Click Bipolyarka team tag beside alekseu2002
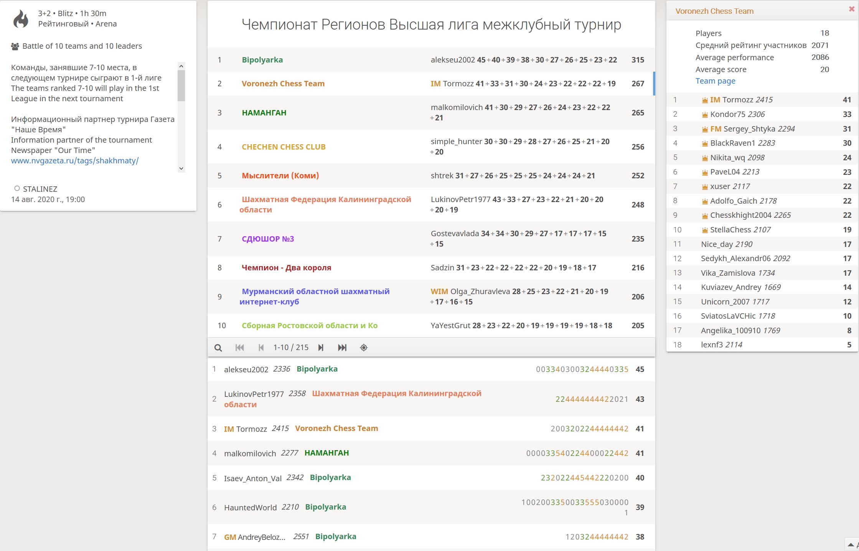 (317, 369)
